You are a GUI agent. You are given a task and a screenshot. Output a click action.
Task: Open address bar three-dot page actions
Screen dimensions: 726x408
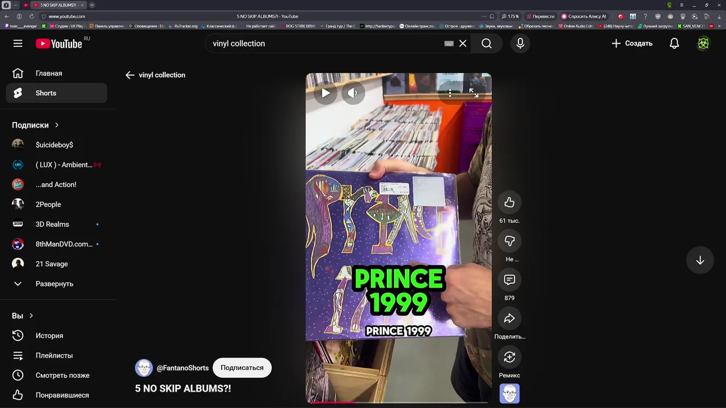pos(483,16)
